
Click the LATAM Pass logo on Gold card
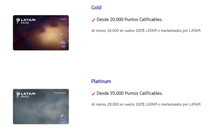point(26,21)
